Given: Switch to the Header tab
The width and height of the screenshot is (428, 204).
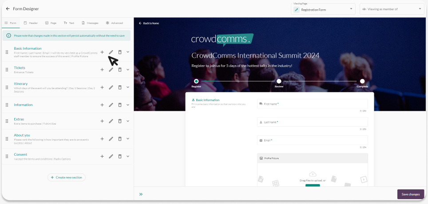Looking at the screenshot, I should click(30, 23).
